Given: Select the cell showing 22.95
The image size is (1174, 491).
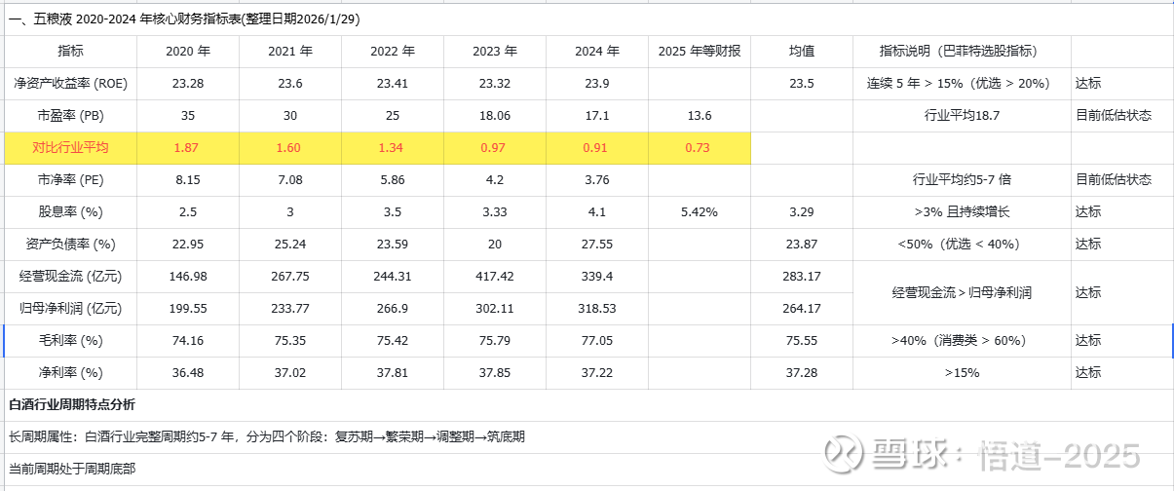Looking at the screenshot, I should (188, 245).
